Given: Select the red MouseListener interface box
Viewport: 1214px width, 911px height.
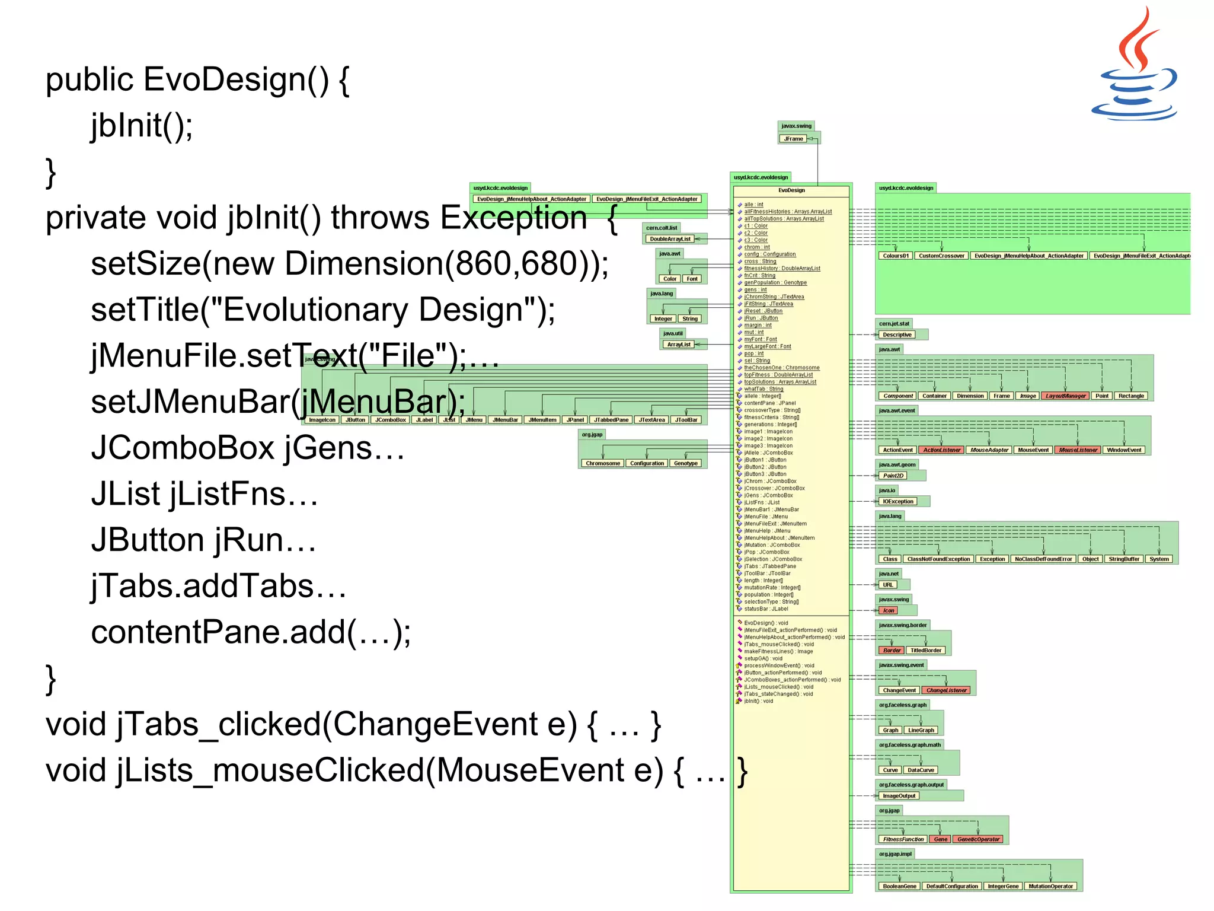Looking at the screenshot, I should (1078, 450).
